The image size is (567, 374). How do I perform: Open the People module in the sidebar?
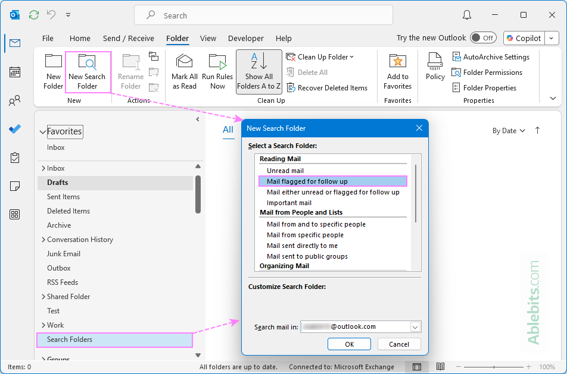(x=15, y=100)
